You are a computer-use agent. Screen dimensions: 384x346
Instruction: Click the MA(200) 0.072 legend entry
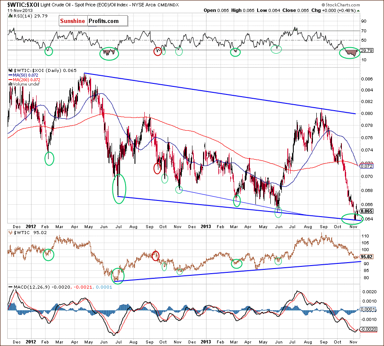26,80
